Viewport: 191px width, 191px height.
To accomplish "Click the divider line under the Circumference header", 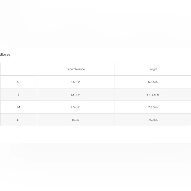I will (x=75, y=75).
